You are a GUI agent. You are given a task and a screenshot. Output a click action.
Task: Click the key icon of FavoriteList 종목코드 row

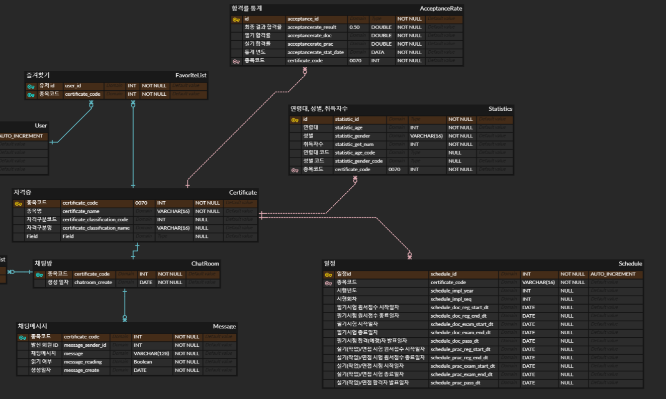coord(31,94)
